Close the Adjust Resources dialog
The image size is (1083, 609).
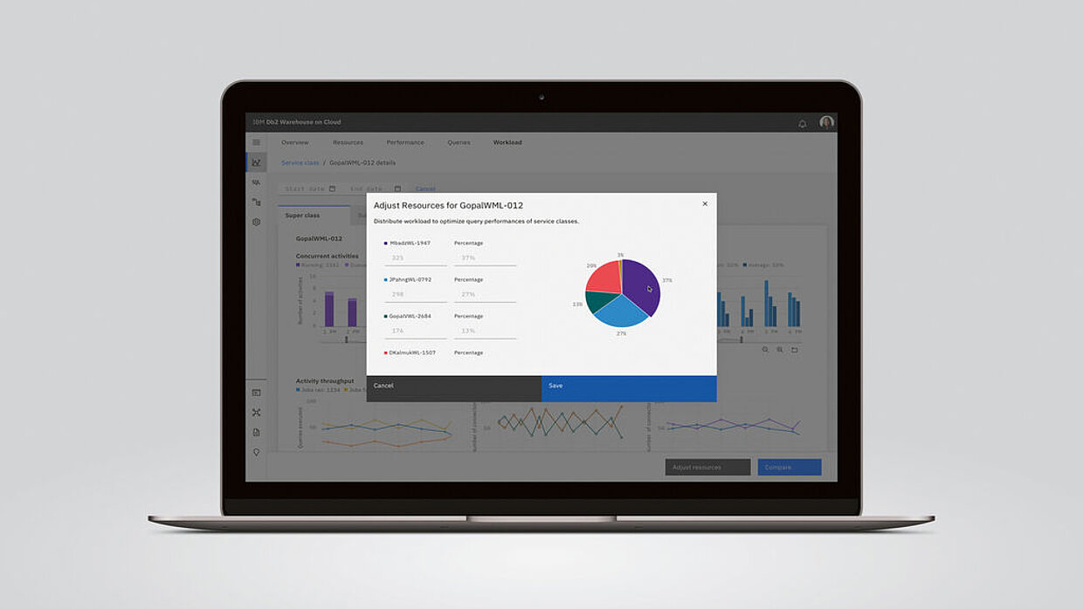705,204
